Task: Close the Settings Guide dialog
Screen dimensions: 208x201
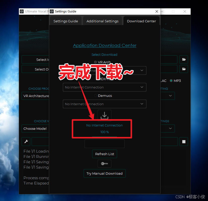Action: [x=157, y=11]
